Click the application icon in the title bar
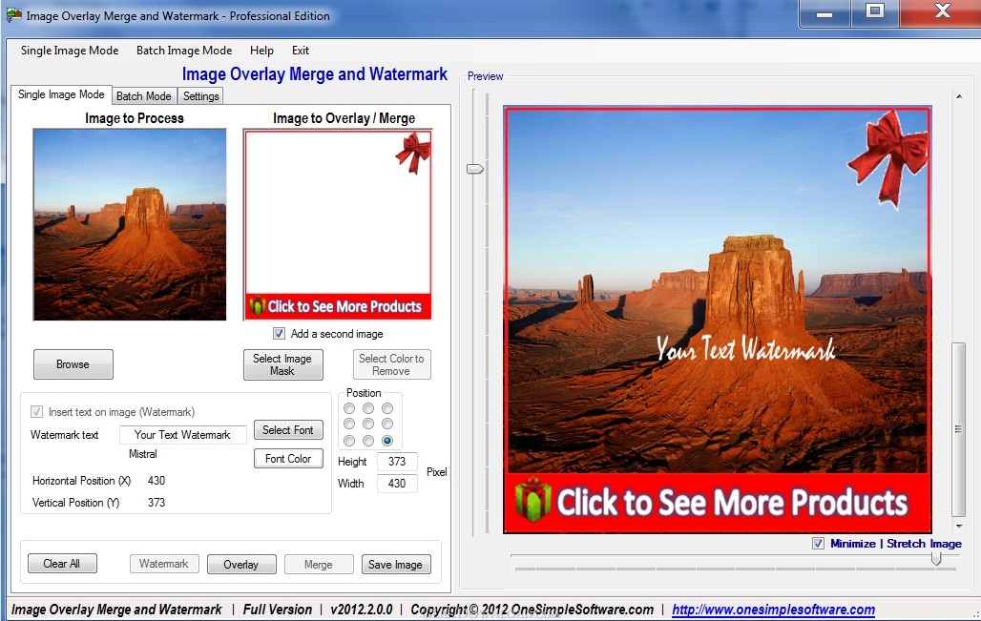This screenshot has height=621, width=981. [13, 14]
